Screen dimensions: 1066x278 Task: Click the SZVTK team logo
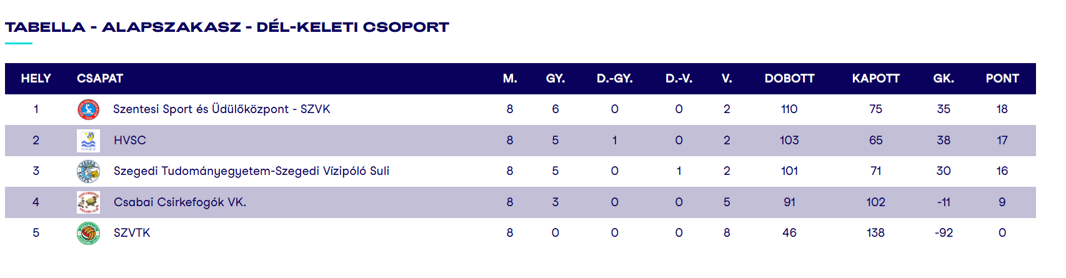tap(88, 233)
